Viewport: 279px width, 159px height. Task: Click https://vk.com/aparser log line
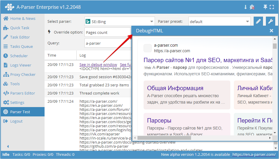[x=100, y=134]
